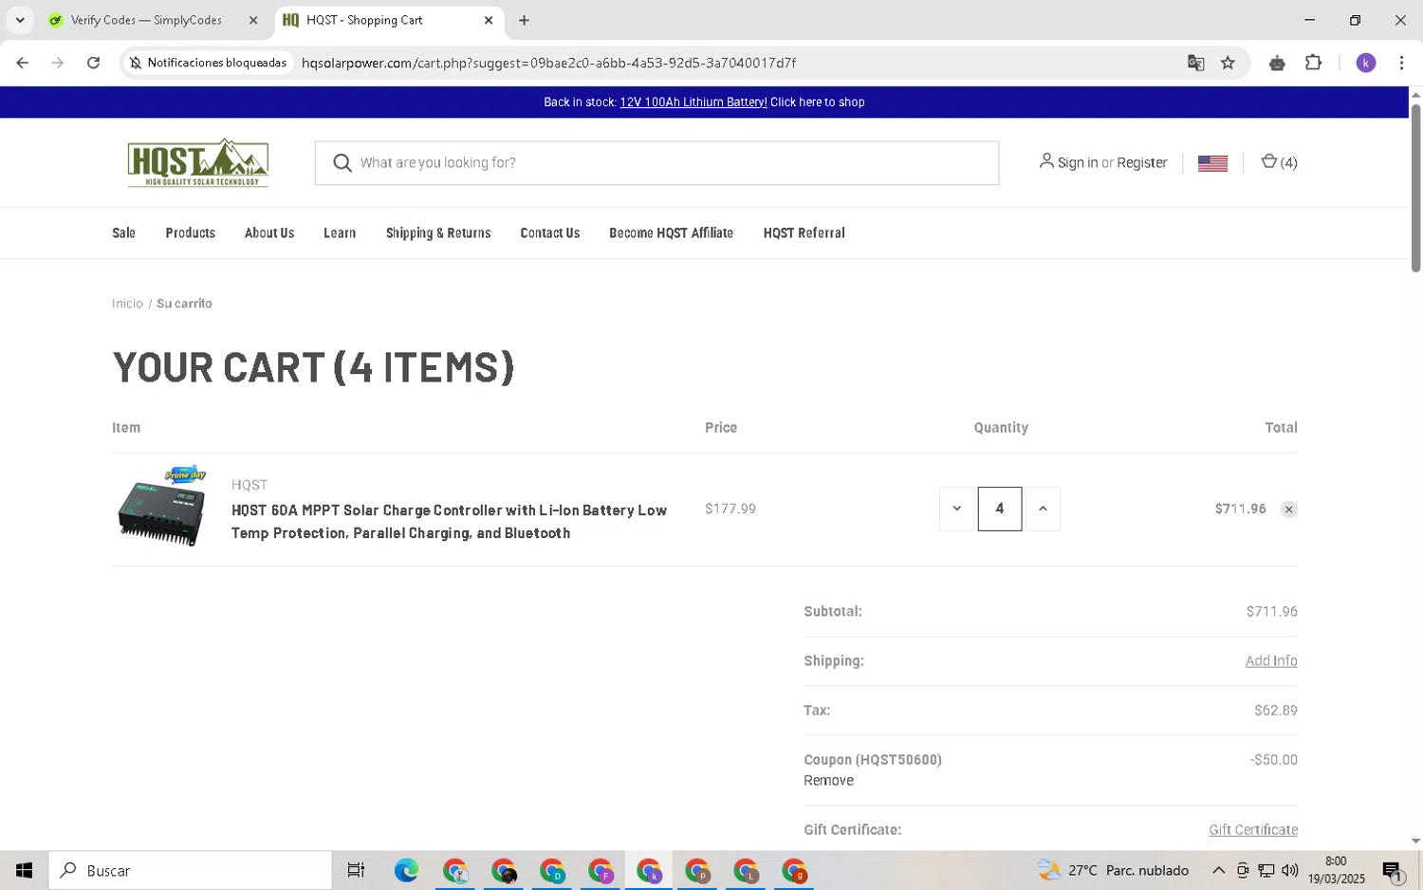1423x890 pixels.
Task: Remove the HQST50600 coupon
Action: tap(828, 780)
